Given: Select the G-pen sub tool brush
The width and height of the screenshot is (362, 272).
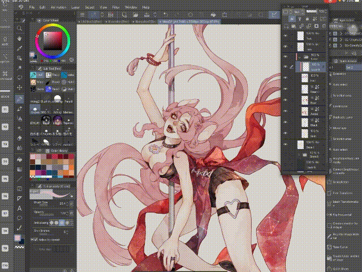Looking at the screenshot, I should click(x=35, y=110).
